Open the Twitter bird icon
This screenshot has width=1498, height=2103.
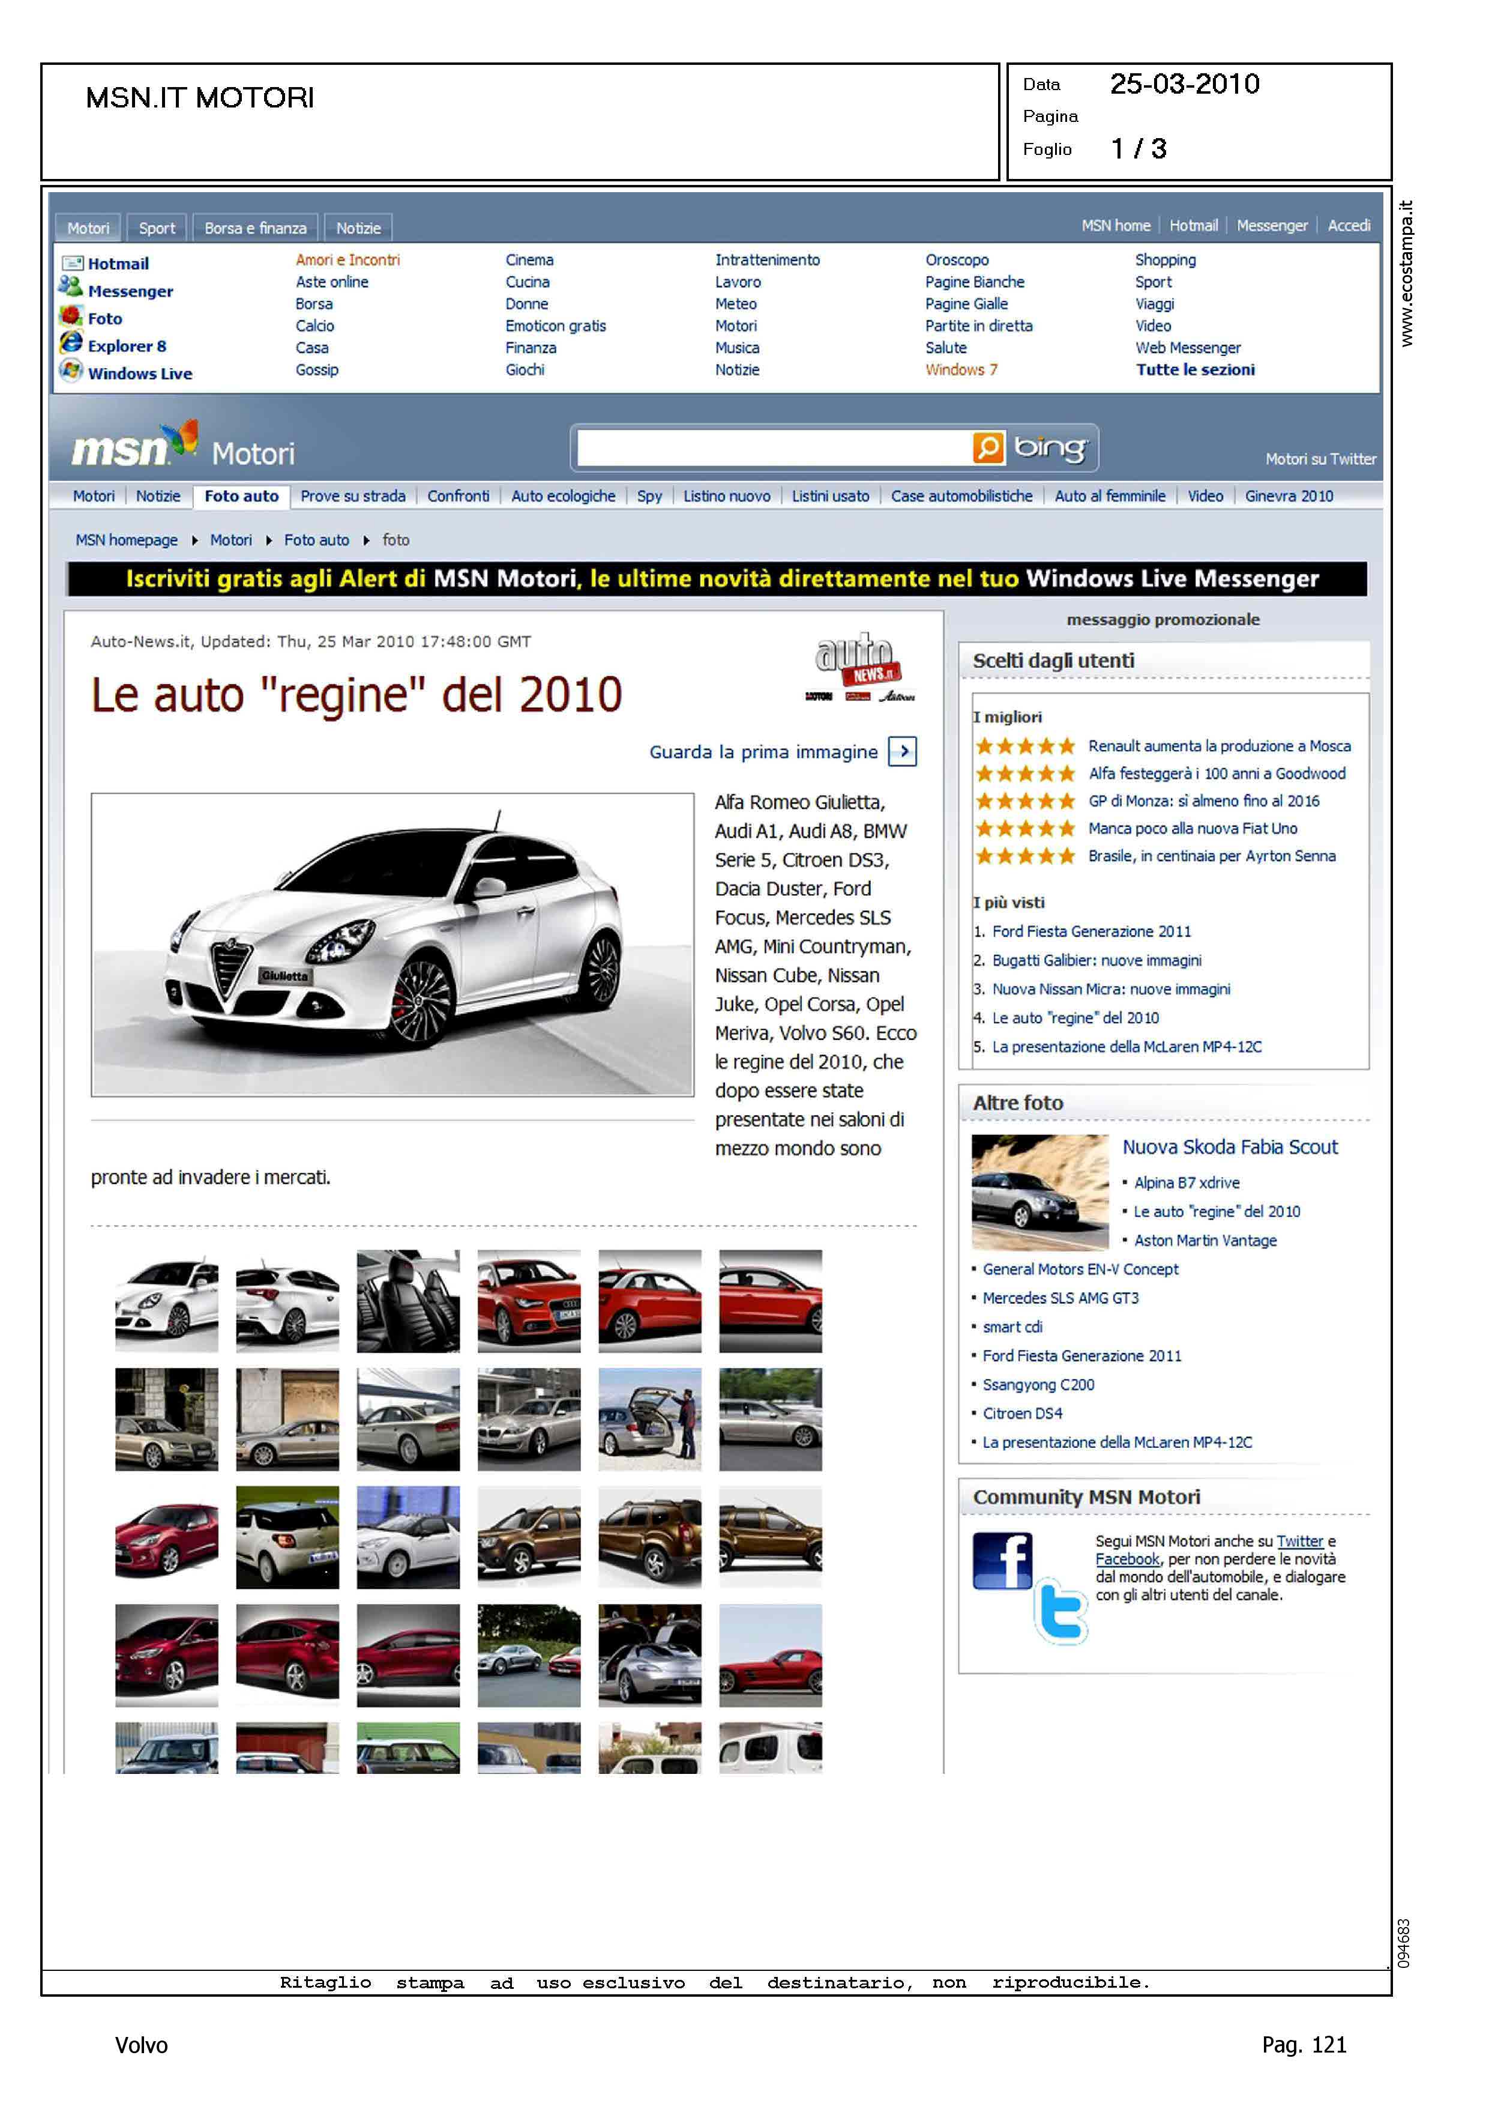click(x=1060, y=1611)
